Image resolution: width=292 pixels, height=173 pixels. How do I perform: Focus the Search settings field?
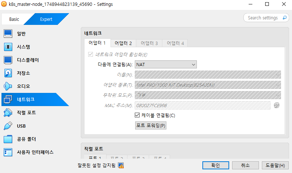pyautogui.click(x=263, y=18)
